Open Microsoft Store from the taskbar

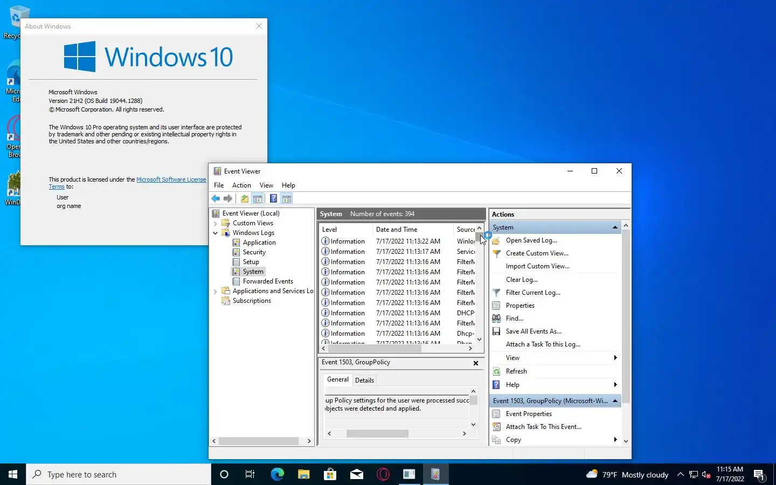click(330, 474)
